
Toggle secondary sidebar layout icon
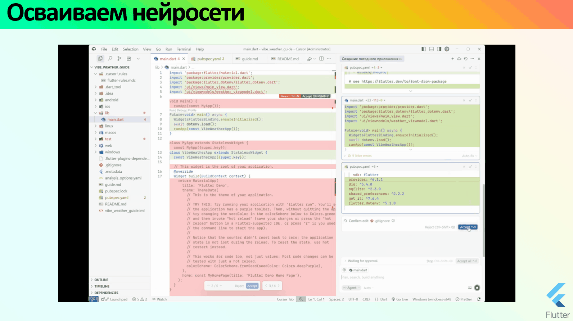(x=439, y=49)
